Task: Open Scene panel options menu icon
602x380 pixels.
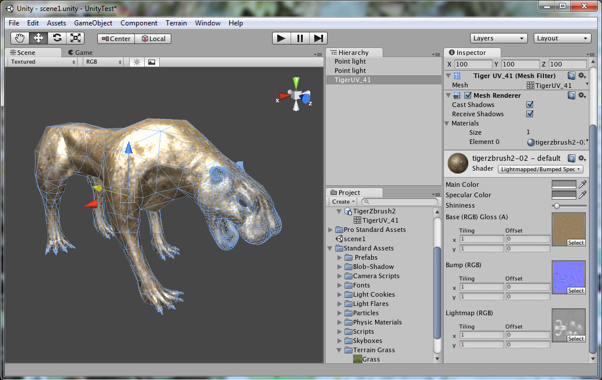Action: point(318,54)
